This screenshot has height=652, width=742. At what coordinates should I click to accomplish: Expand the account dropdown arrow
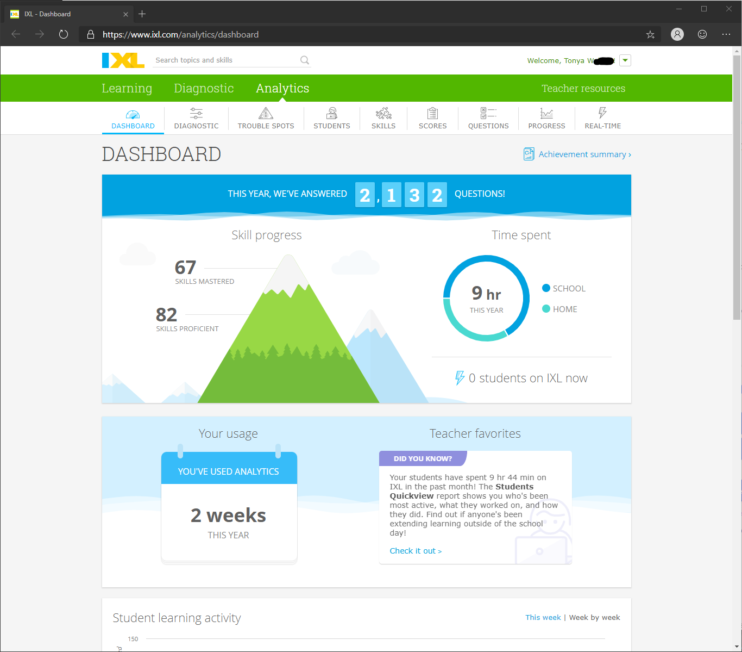tap(625, 60)
